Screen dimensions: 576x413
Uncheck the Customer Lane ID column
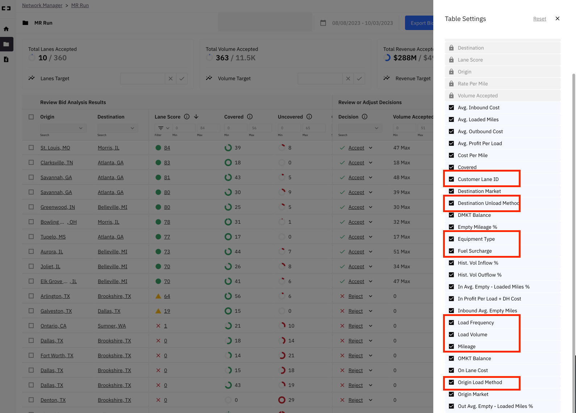pyautogui.click(x=451, y=179)
